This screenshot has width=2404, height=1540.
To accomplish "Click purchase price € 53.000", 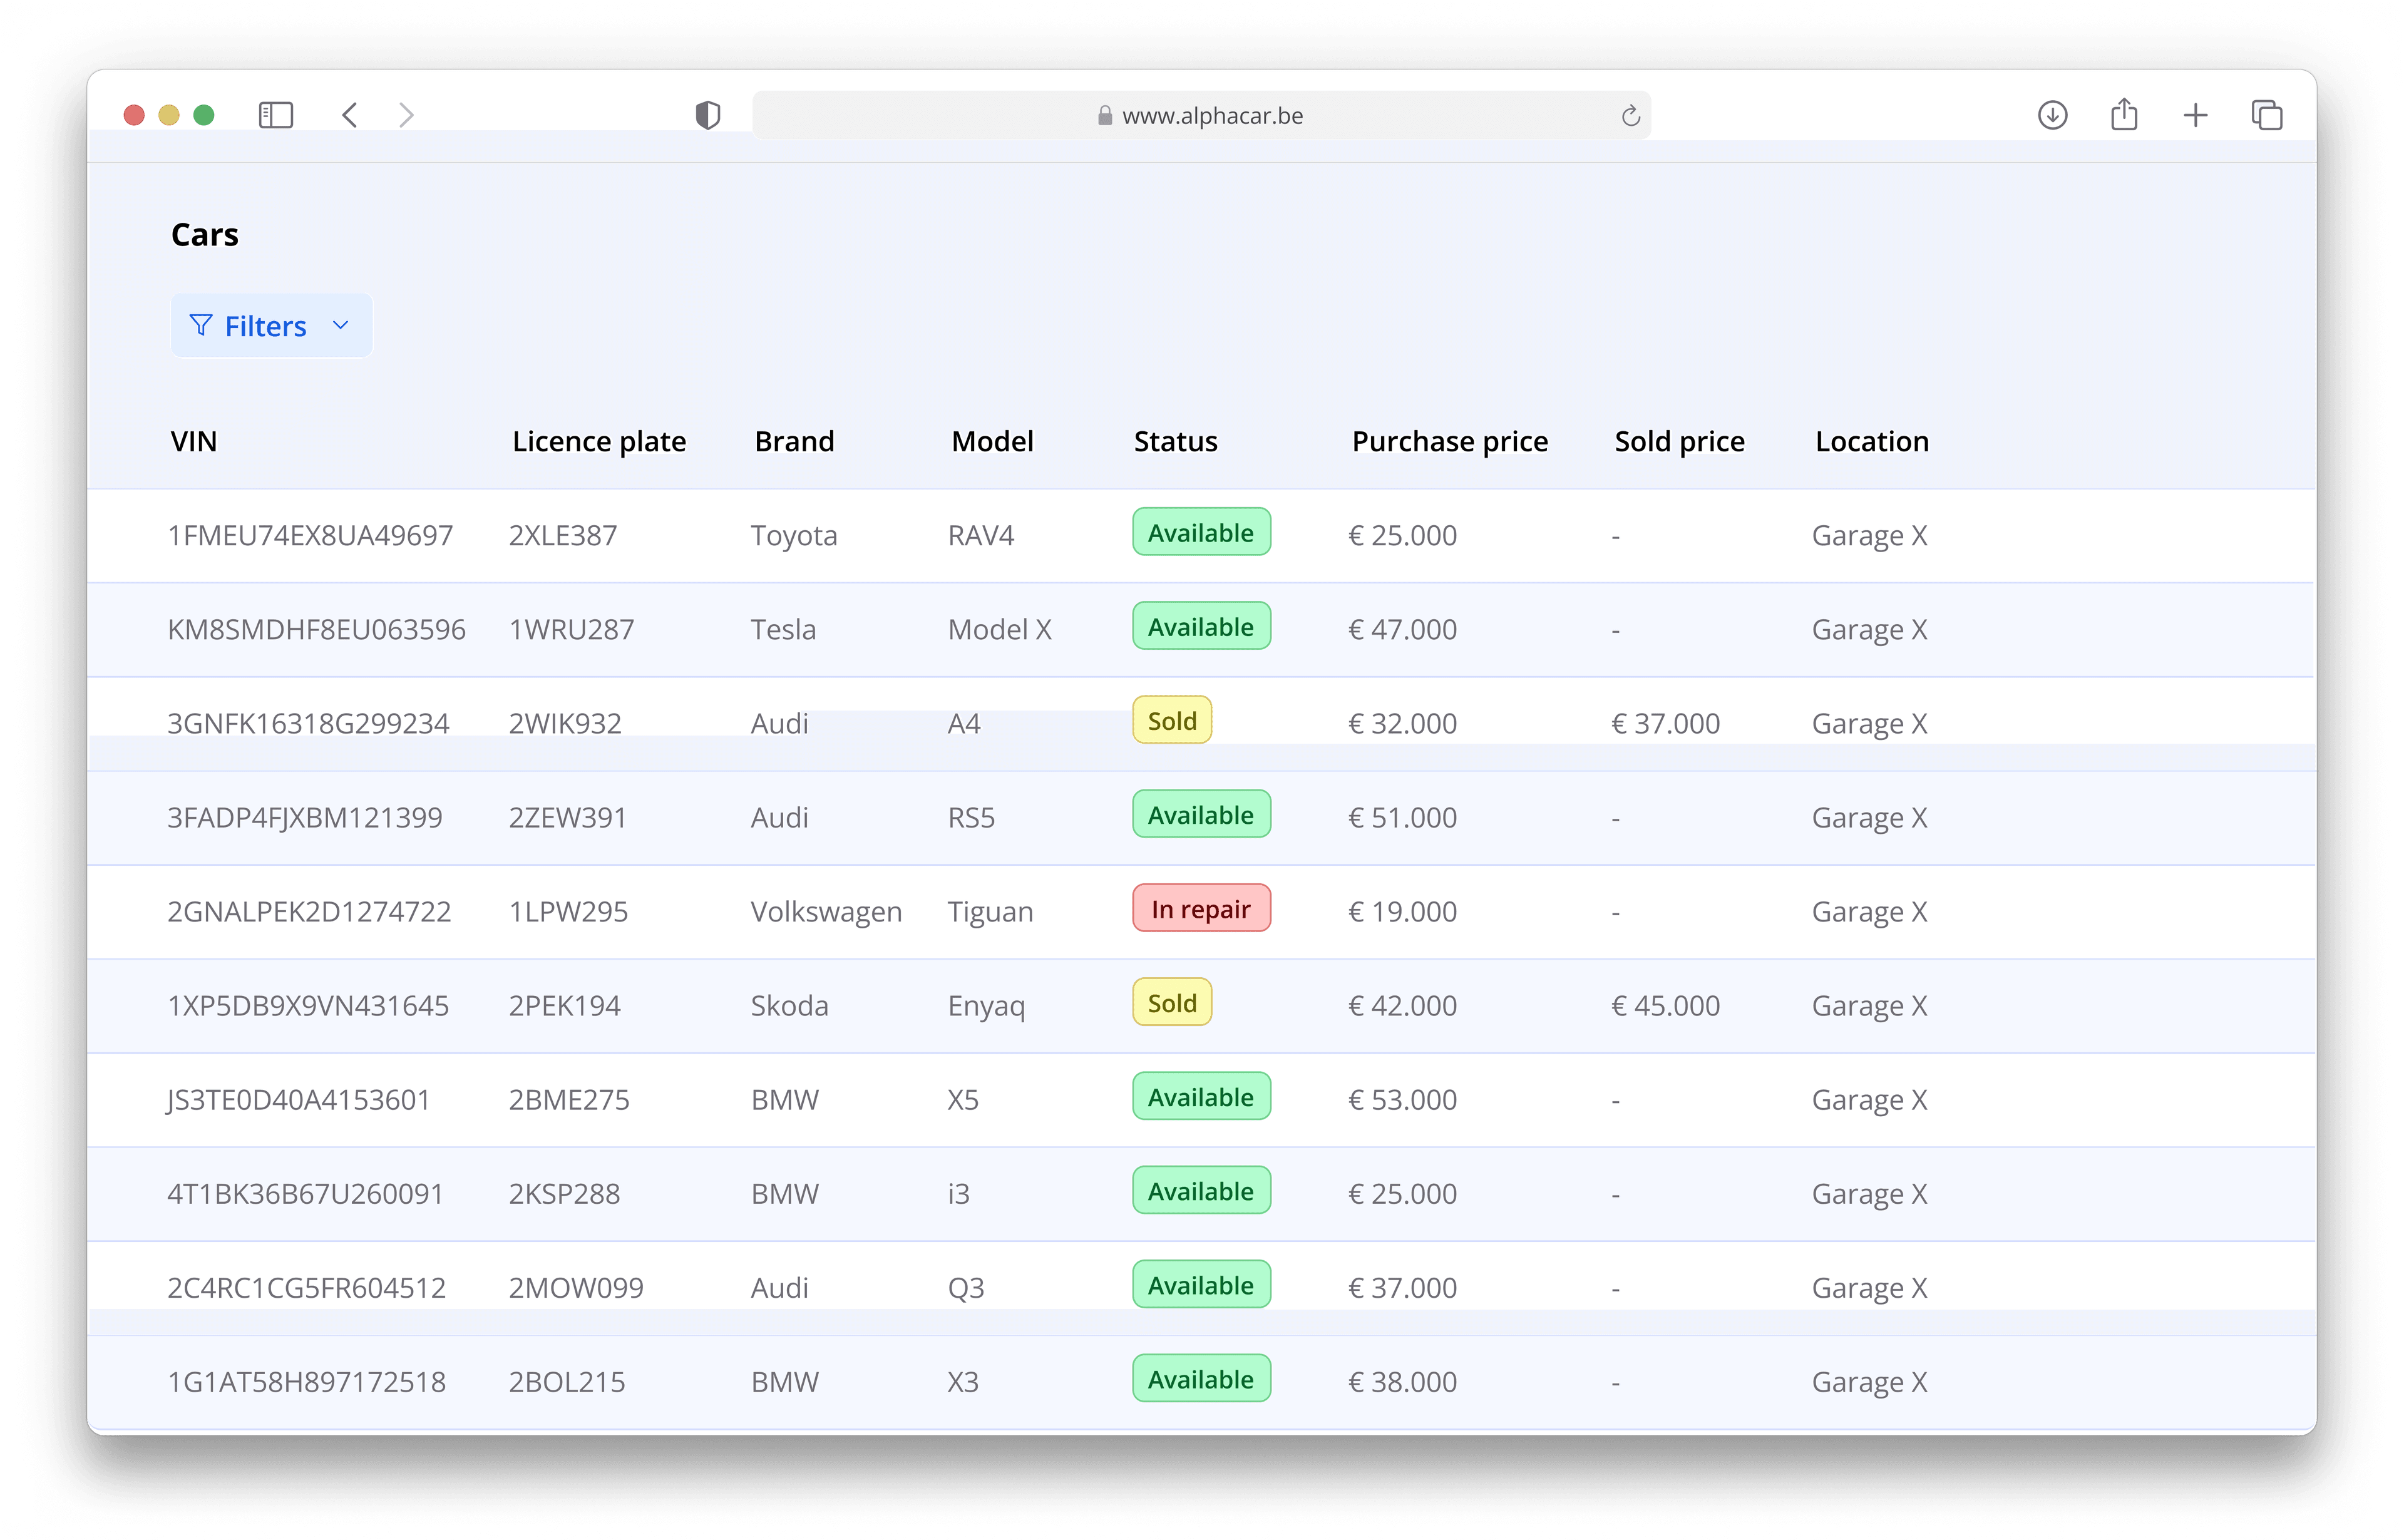I will point(1402,1099).
